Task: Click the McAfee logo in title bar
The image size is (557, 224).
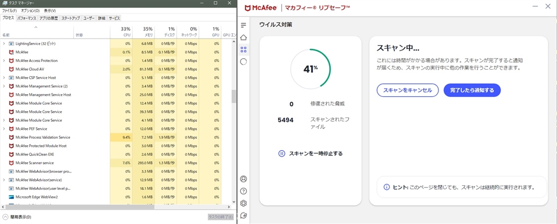Action: 262,7
